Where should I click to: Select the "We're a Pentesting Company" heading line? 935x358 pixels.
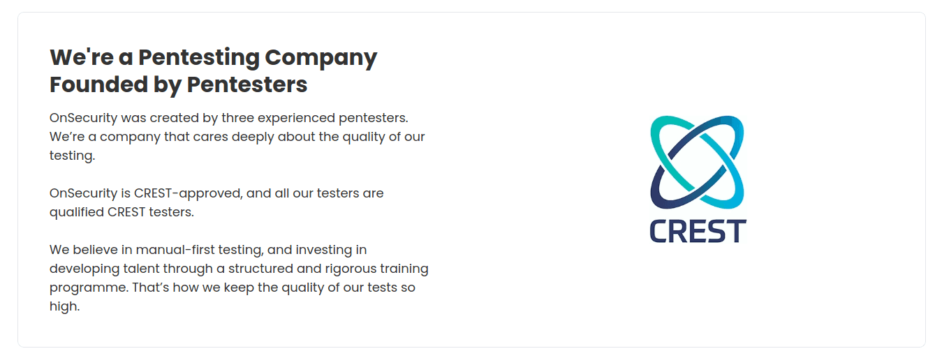(x=214, y=57)
